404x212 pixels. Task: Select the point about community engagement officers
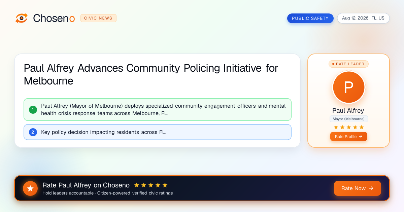(x=158, y=109)
